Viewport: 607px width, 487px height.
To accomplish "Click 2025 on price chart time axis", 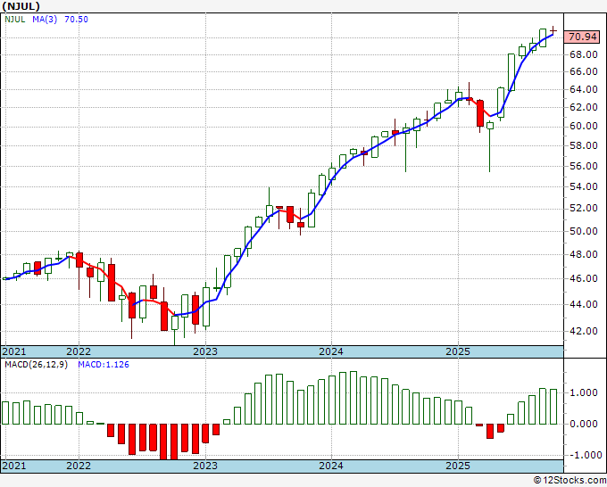I will 458,351.
